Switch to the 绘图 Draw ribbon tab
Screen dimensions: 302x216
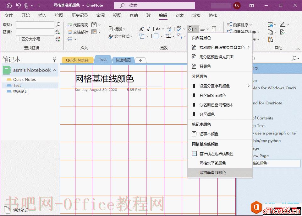click(x=59, y=15)
